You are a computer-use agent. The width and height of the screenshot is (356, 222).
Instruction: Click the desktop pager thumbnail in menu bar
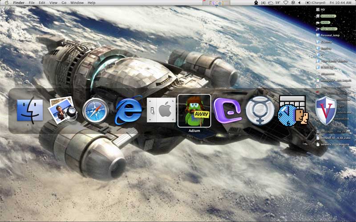217,3
